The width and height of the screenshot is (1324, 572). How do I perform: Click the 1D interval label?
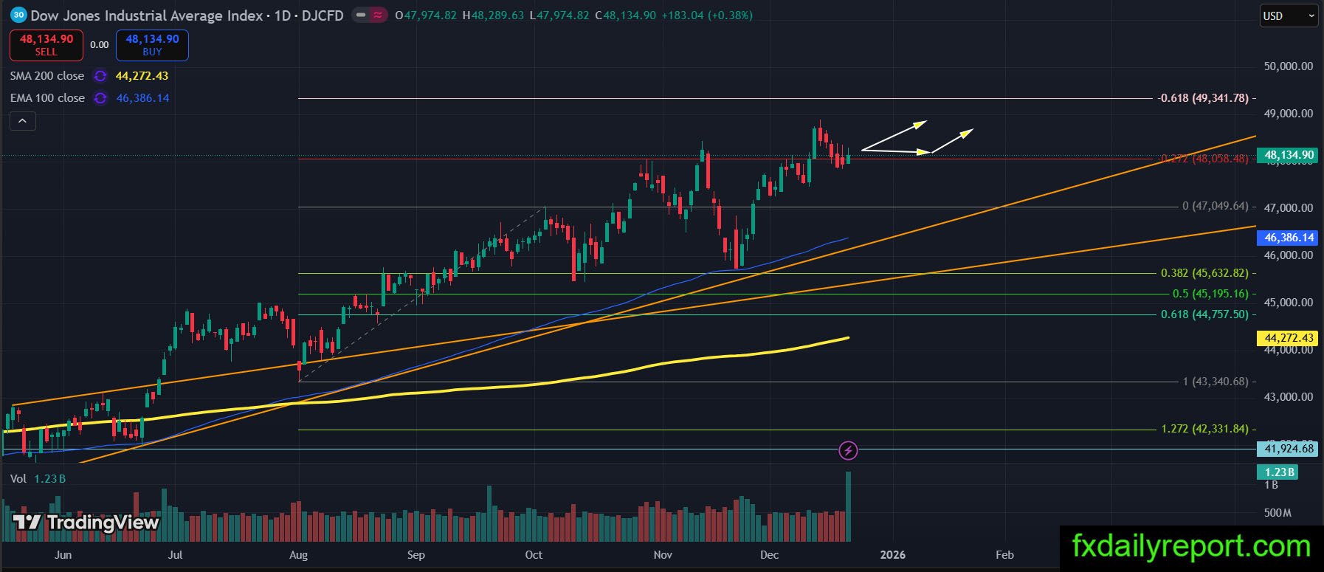(282, 15)
